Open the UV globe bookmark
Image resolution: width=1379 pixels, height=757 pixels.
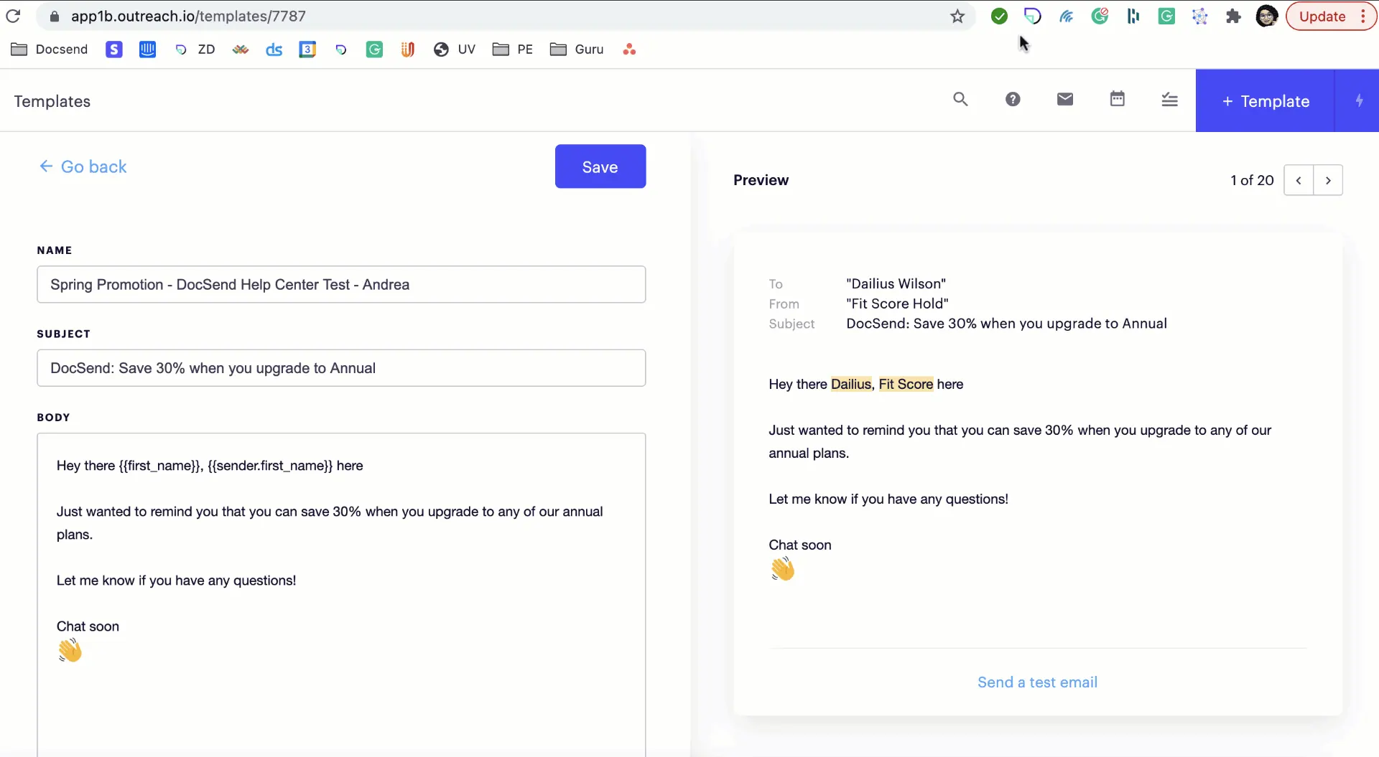pos(455,49)
